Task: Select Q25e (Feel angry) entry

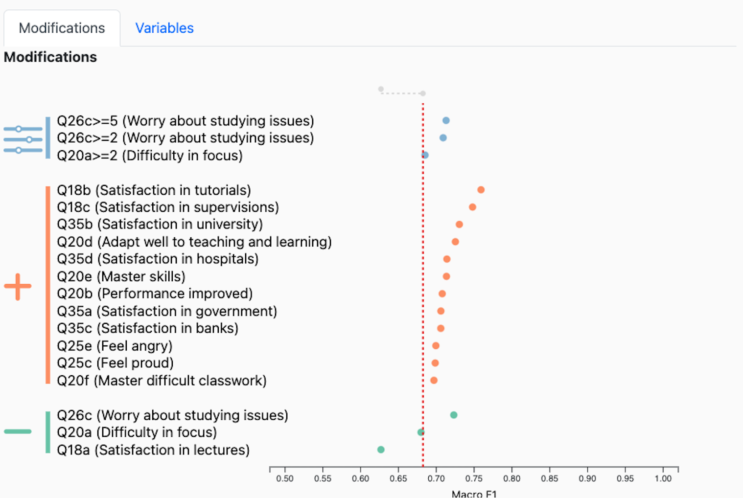Action: click(115, 346)
